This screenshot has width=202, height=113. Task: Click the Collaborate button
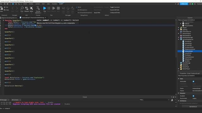(184, 4)
